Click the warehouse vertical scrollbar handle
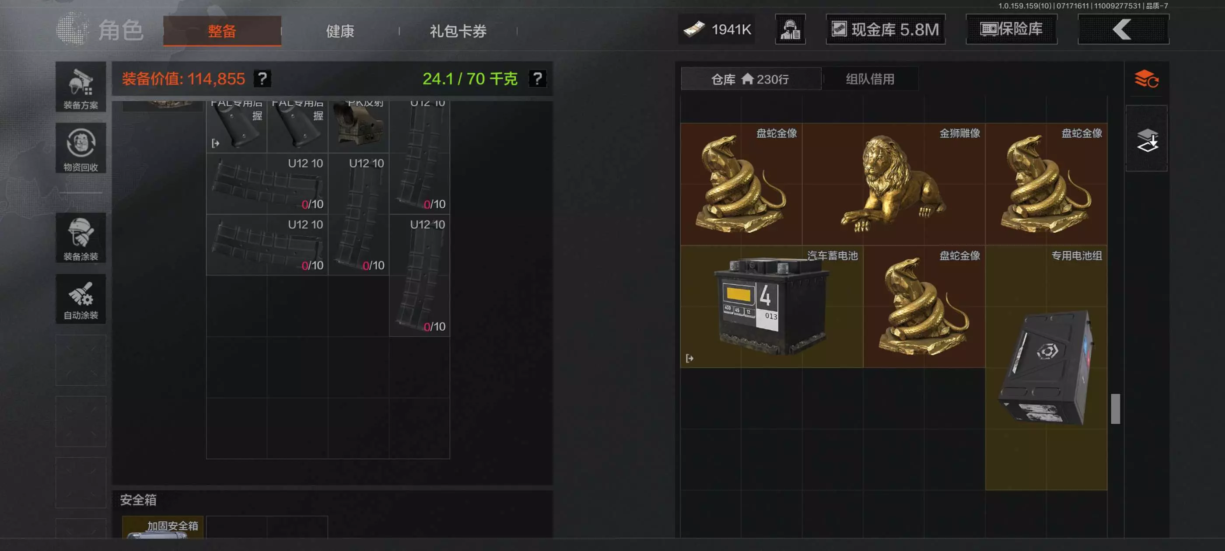The image size is (1225, 551). coord(1115,408)
